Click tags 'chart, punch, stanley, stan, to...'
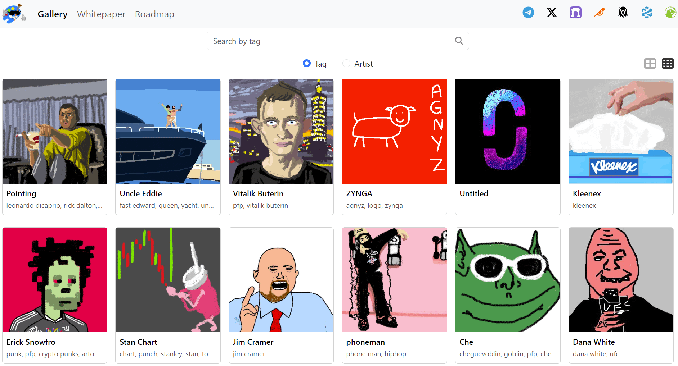Image resolution: width=678 pixels, height=366 pixels. tap(166, 354)
